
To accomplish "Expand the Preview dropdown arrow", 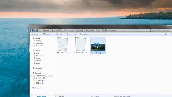I will [x=52, y=34].
